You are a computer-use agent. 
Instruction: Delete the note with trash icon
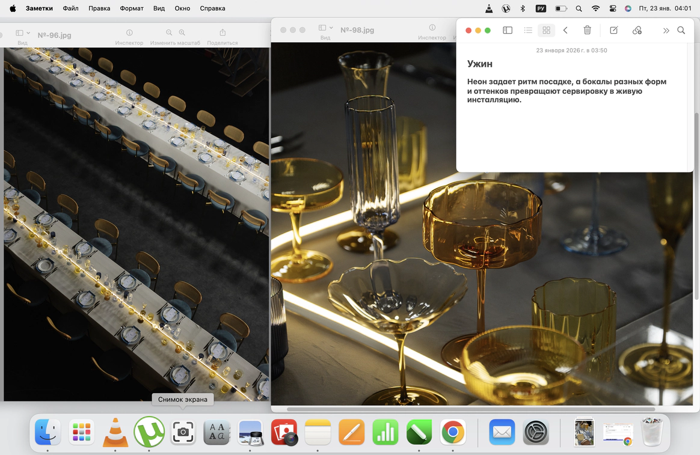(588, 31)
